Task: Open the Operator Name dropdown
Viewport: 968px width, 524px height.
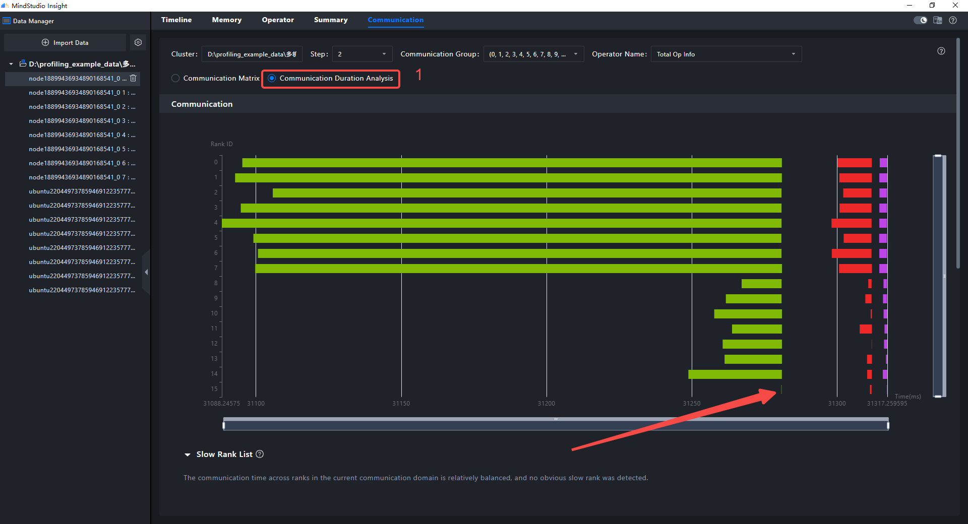Action: tap(726, 54)
